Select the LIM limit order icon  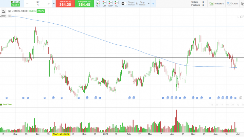pyautogui.click(x=104, y=4)
